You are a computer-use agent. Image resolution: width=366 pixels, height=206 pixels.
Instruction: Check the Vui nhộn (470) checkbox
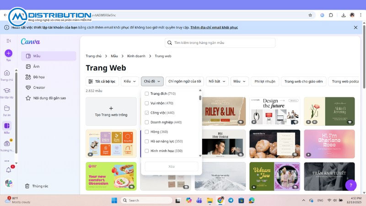pos(146,103)
